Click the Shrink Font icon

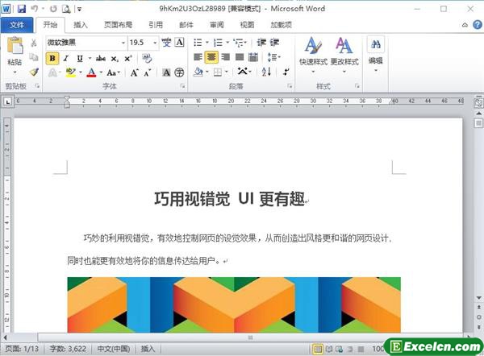tap(148, 72)
